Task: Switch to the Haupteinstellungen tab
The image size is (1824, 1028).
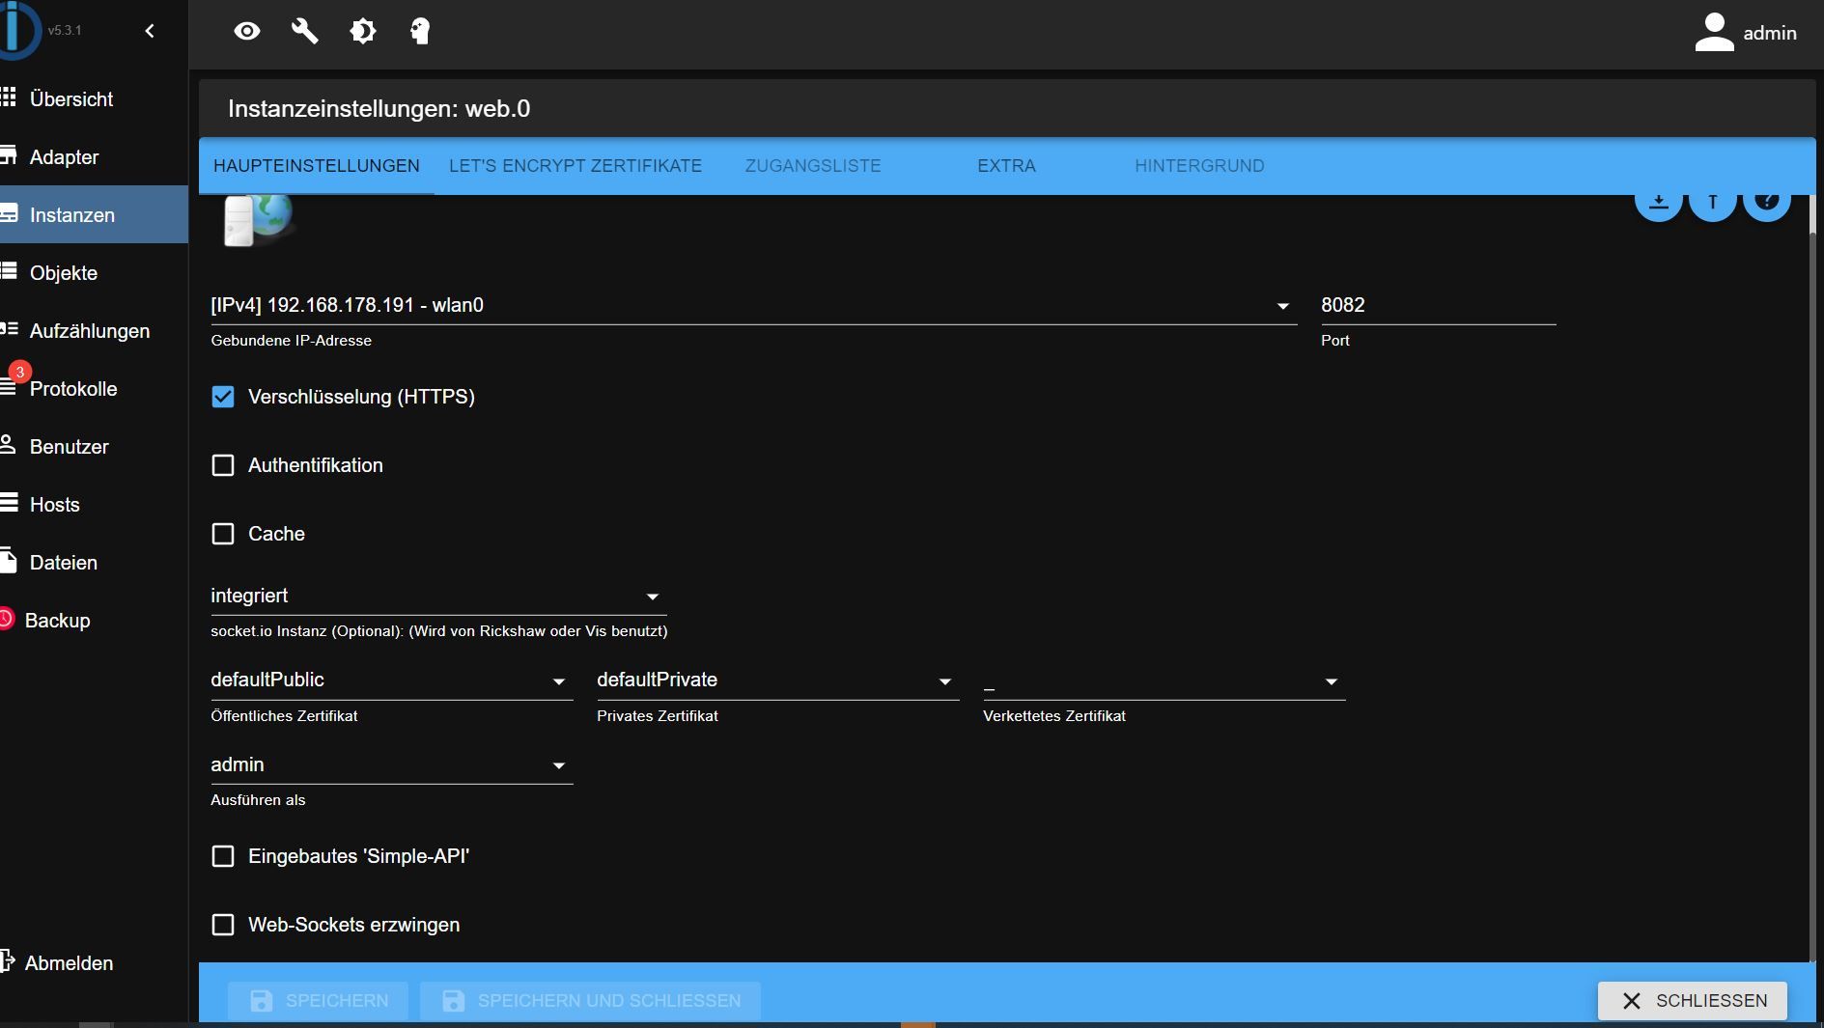Action: coord(317,166)
